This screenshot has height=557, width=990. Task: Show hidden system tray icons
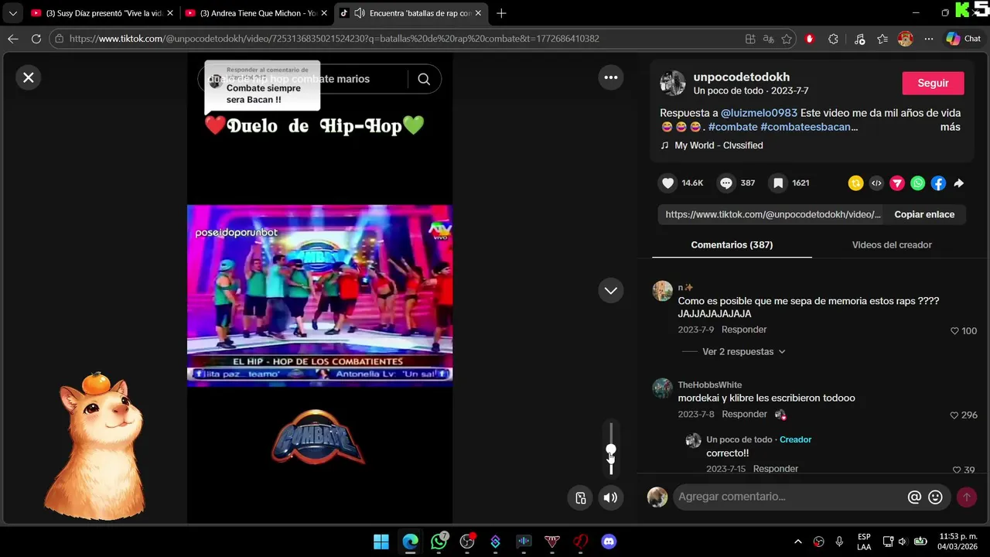[798, 542]
